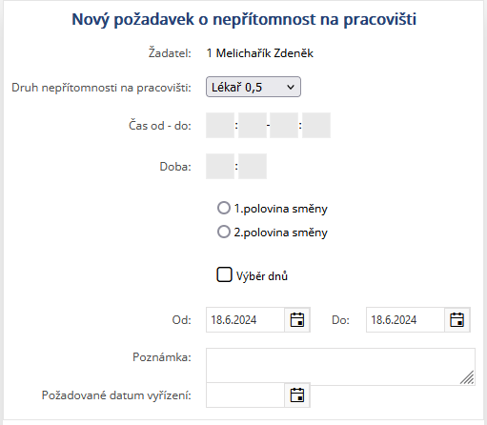Click the Čas do hours field
Image resolution: width=487 pixels, height=425 pixels.
pyautogui.click(x=284, y=125)
